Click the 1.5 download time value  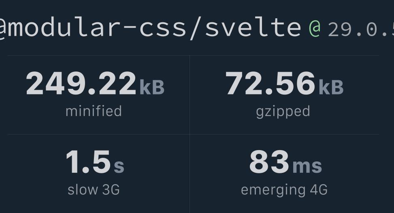click(x=88, y=162)
